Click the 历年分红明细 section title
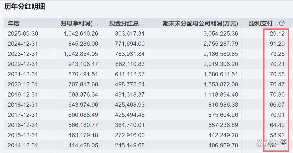Image resolution: width=293 pixels, height=153 pixels. pyautogui.click(x=25, y=6)
